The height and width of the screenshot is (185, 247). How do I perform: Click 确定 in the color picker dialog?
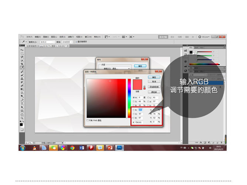click(154, 77)
